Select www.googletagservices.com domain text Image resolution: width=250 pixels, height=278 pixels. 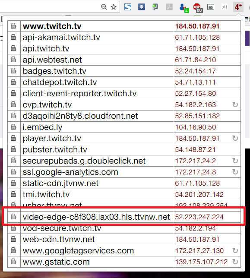point(78,251)
